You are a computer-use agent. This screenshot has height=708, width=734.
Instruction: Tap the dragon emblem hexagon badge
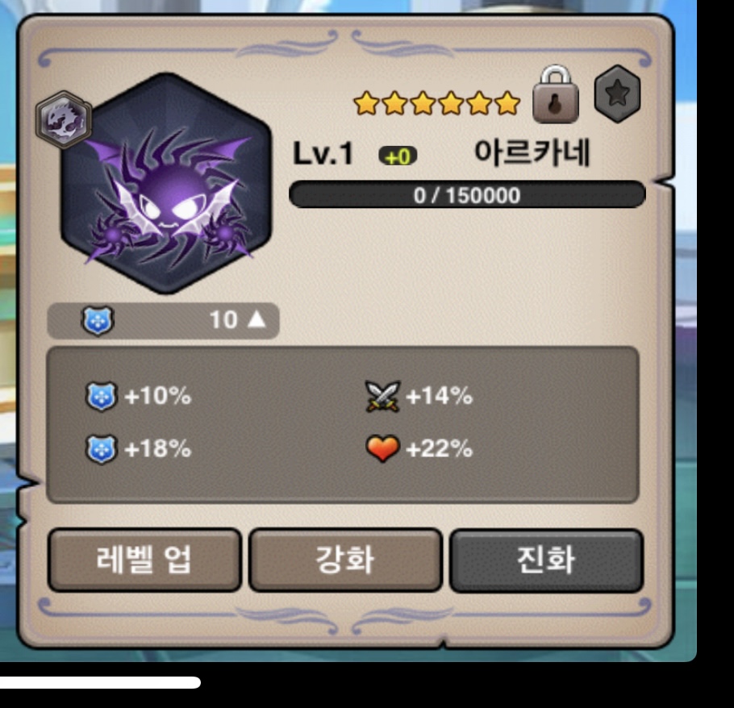[x=64, y=120]
